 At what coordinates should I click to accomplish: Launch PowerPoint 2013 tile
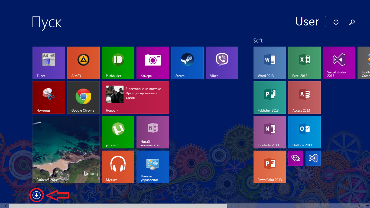270,167
